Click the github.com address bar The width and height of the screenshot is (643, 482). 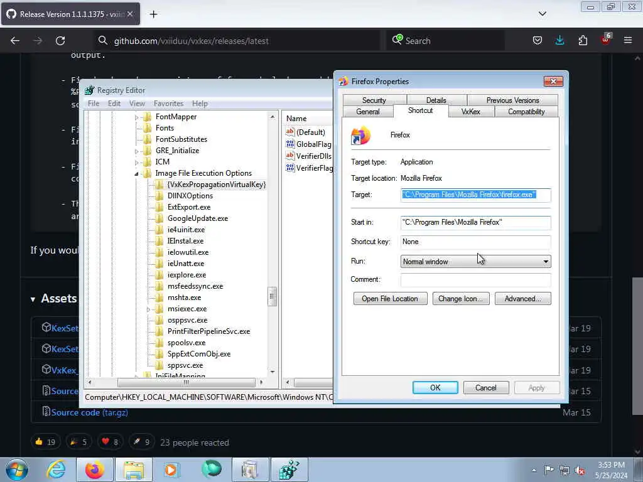tap(236, 41)
